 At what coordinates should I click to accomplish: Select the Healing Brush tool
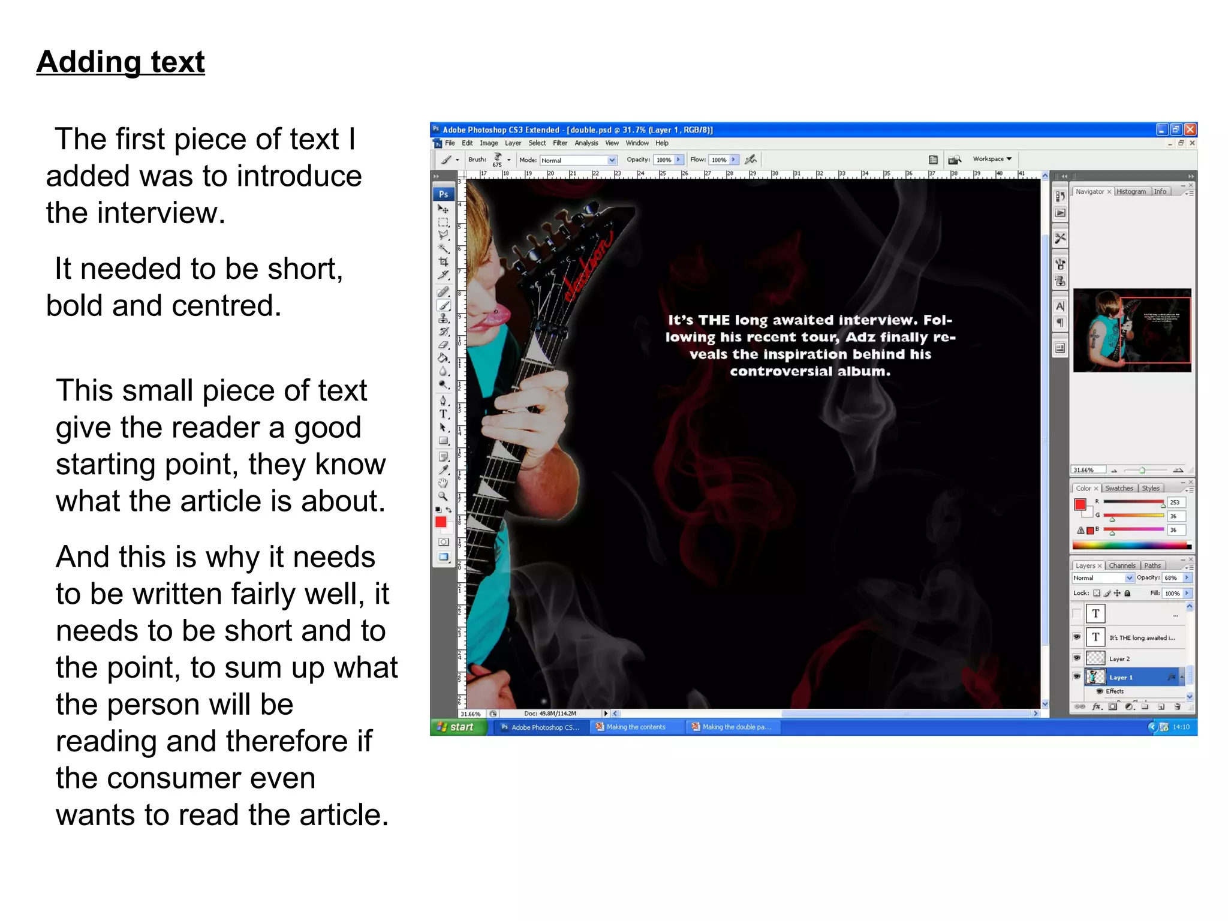[443, 292]
